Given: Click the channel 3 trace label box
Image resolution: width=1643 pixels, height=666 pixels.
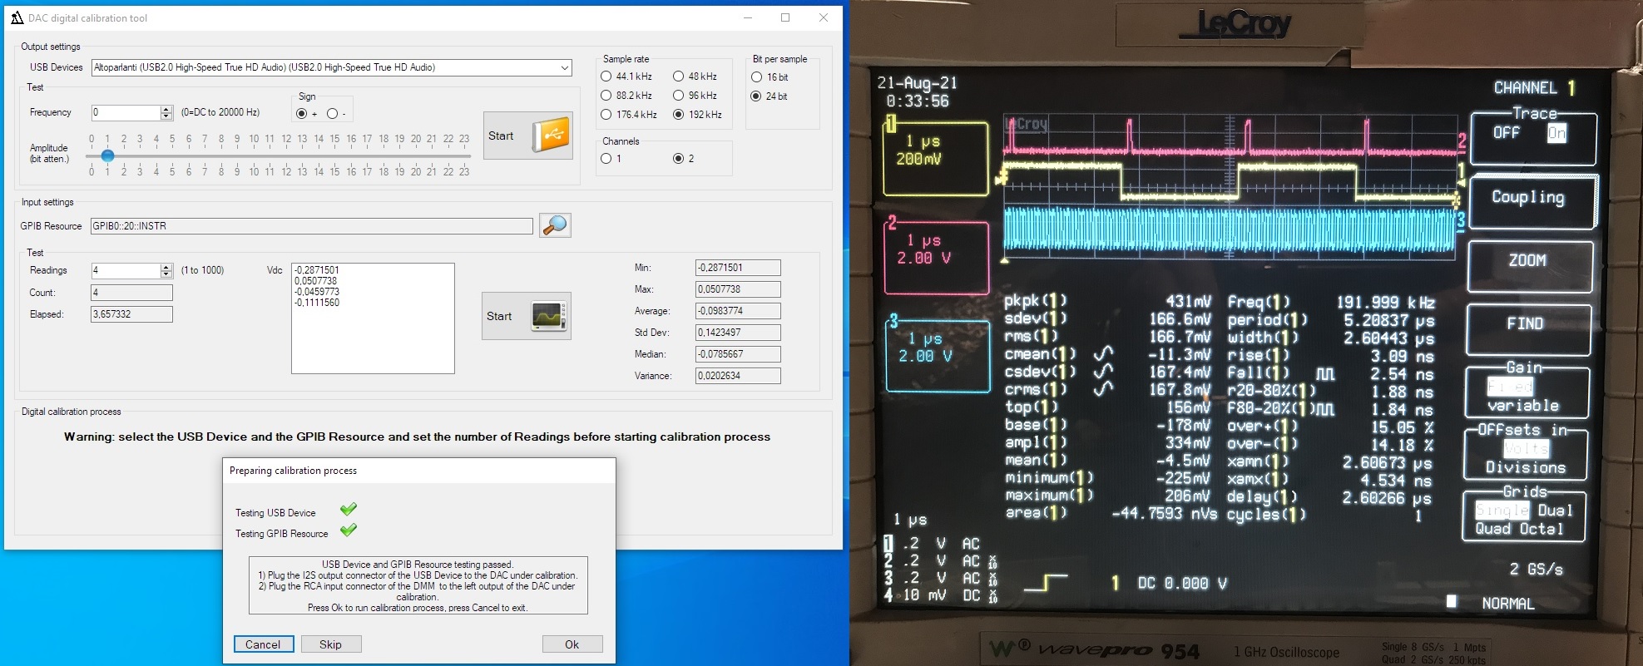Looking at the screenshot, I should point(938,356).
